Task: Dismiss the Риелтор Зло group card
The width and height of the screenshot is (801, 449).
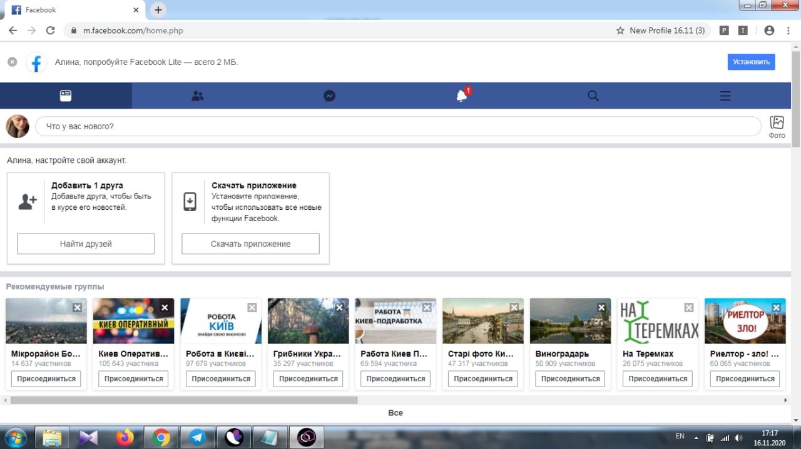Action: pos(776,307)
